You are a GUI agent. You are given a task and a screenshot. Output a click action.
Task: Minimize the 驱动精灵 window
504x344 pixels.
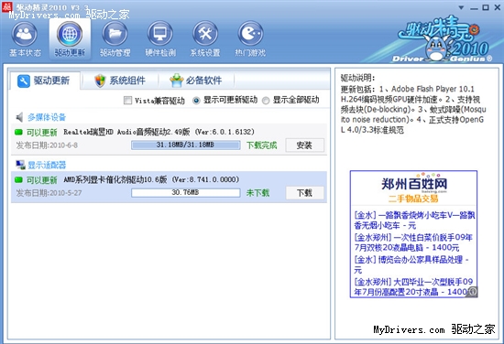(474, 7)
